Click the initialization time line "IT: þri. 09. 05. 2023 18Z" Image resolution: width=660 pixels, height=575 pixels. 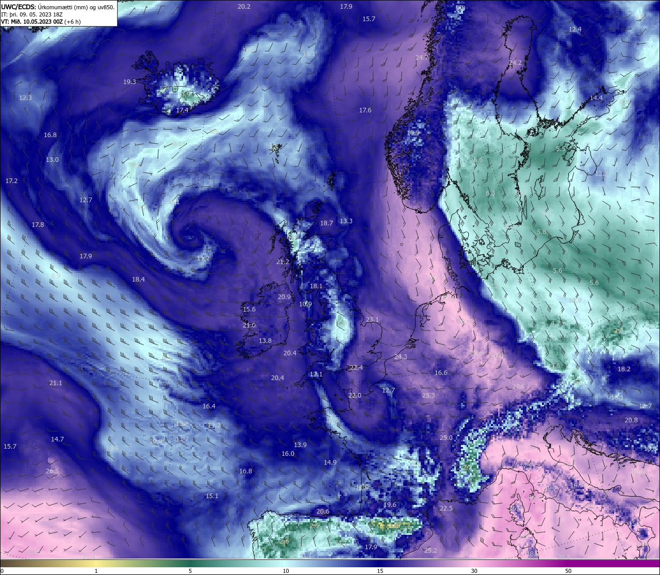coord(32,14)
